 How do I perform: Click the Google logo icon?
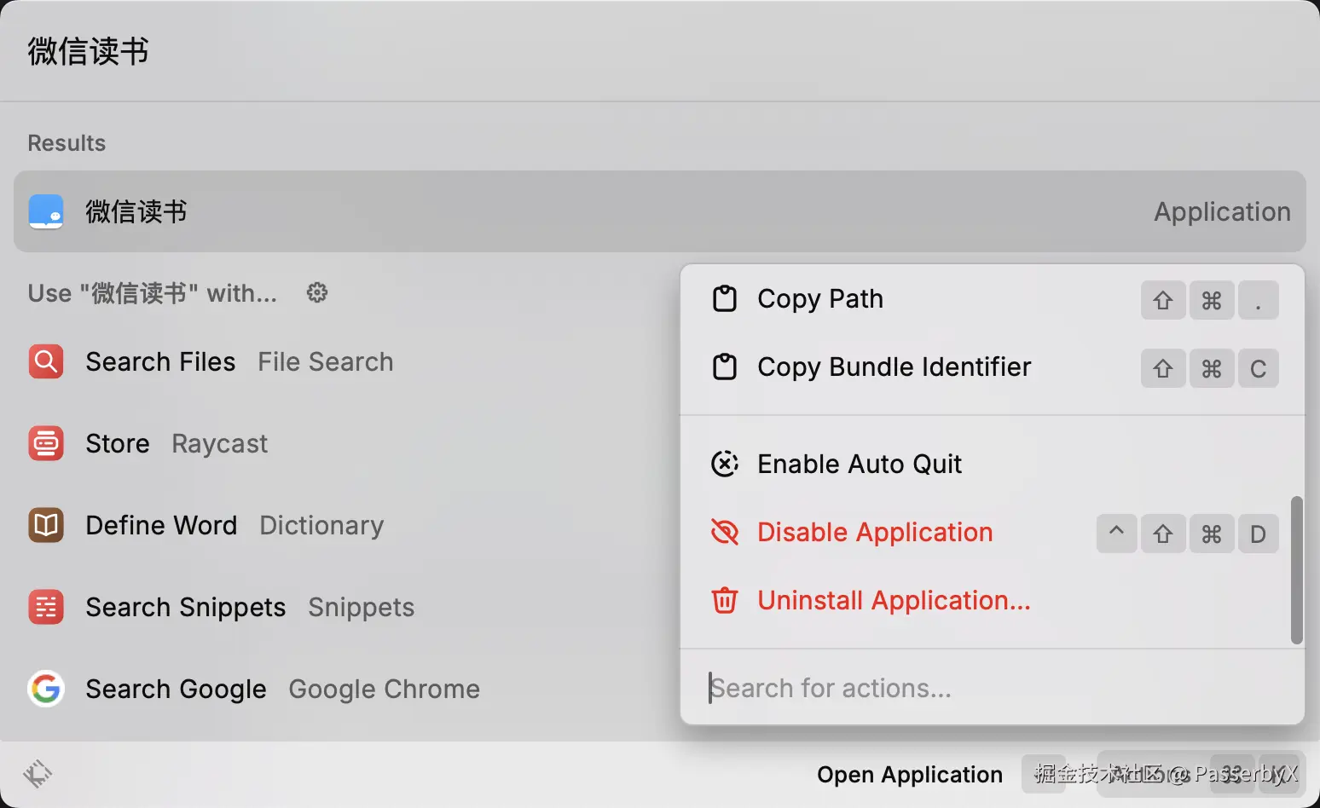tap(46, 689)
